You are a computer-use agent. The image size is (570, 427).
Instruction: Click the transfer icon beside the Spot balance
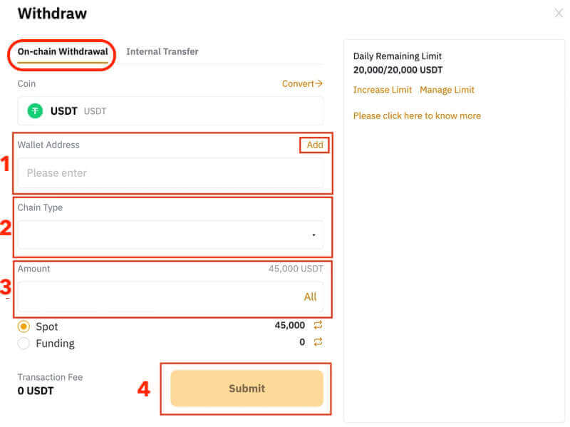point(318,326)
